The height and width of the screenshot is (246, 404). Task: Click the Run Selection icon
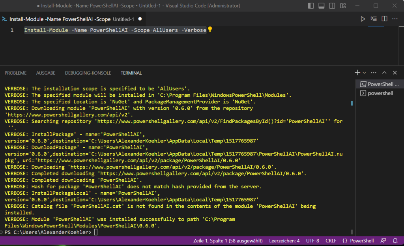click(x=374, y=19)
